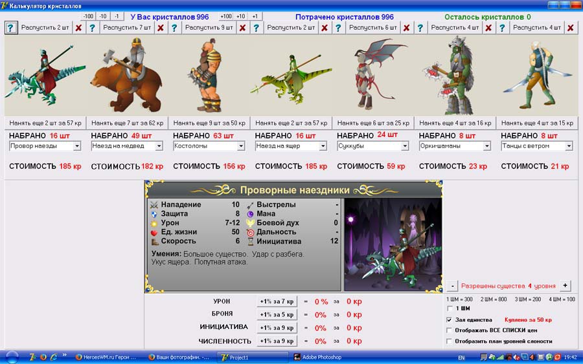Screen dimensions: 583x364
Task: Enable Отображать ВСЕ СПИСКИ цен checkbox
Action: tap(449, 330)
